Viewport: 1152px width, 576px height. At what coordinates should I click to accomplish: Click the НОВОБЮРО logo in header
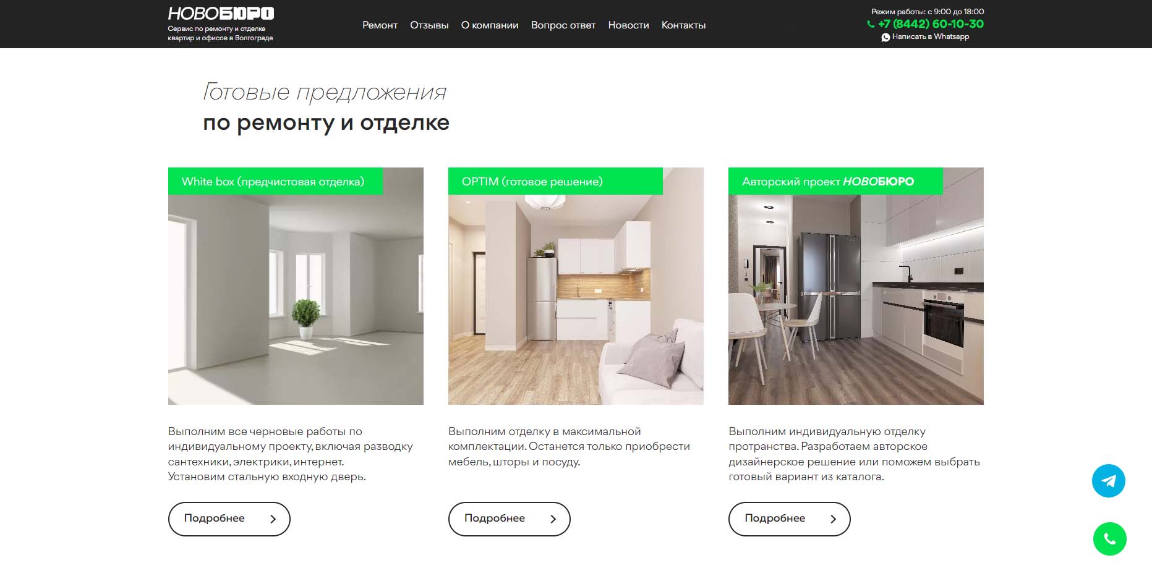[221, 14]
